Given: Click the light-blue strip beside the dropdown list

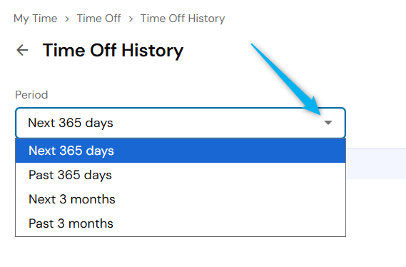Looking at the screenshot, I should click(376, 163).
